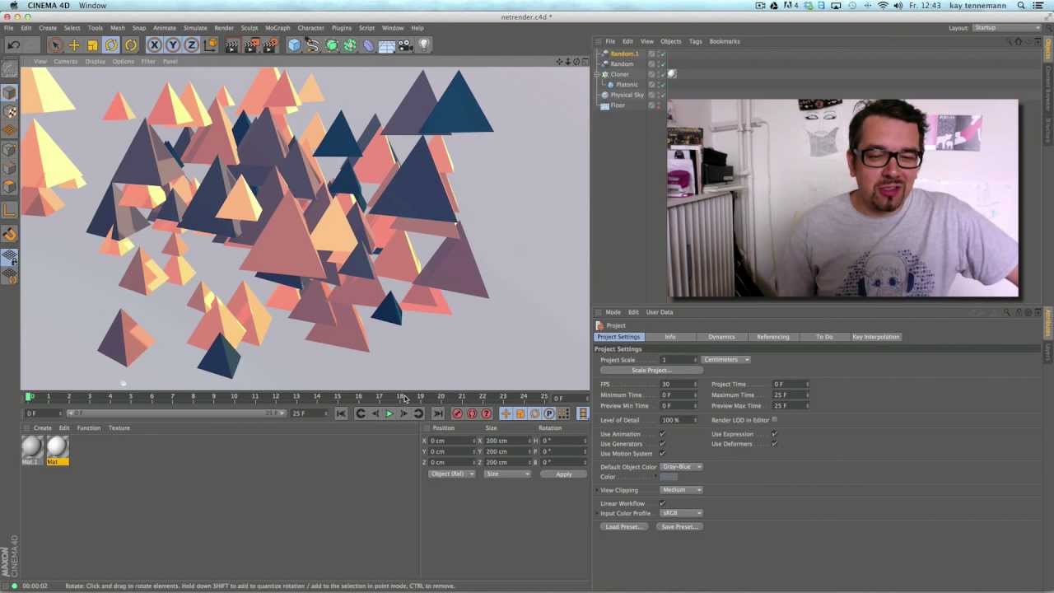Expand the View Clipping disclosure triangle
Viewport: 1054px width, 593px height.
(597, 490)
